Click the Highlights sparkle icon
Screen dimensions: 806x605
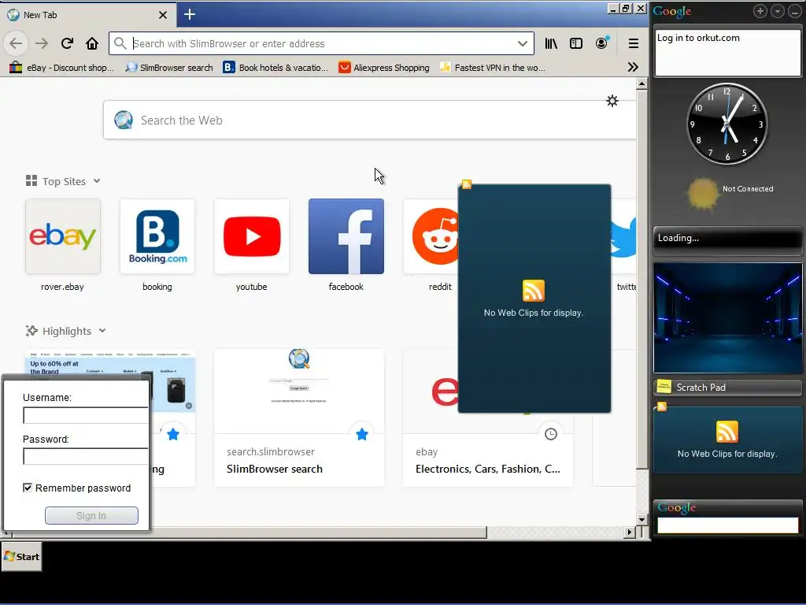[x=31, y=331]
